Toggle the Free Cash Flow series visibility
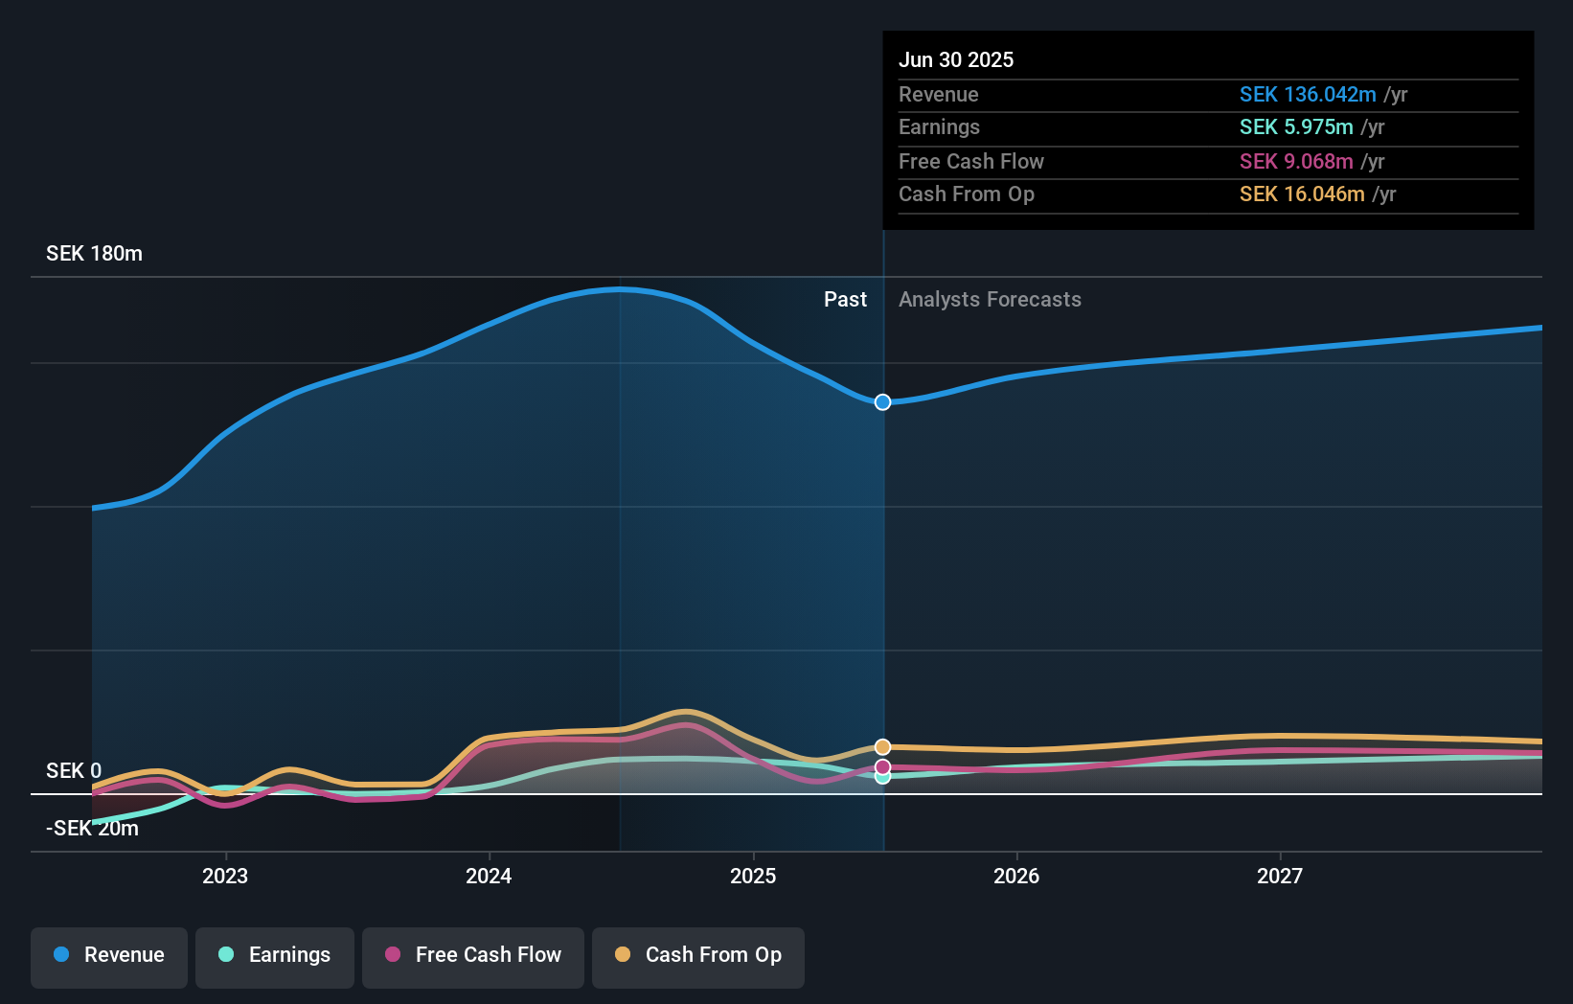The image size is (1573, 1004). [472, 956]
